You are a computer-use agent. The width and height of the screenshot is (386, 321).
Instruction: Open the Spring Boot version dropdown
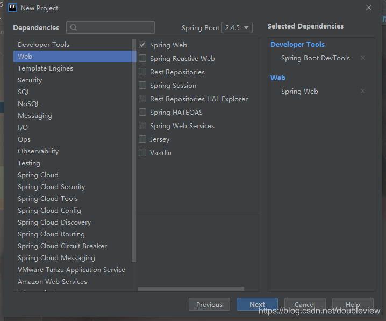[x=237, y=27]
